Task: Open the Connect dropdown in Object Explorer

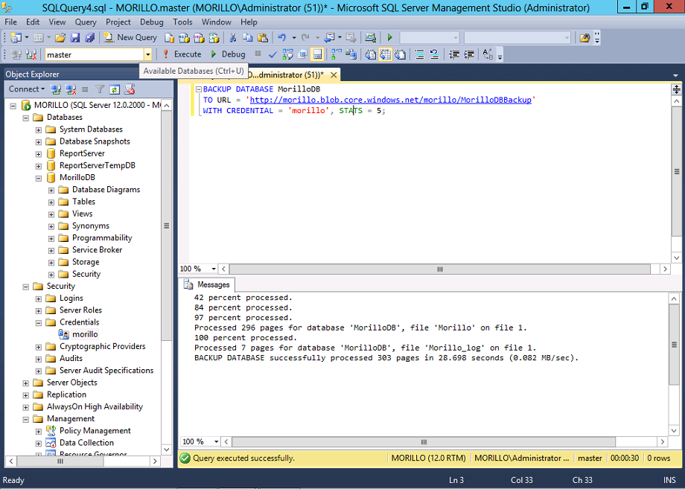Action: [27, 89]
